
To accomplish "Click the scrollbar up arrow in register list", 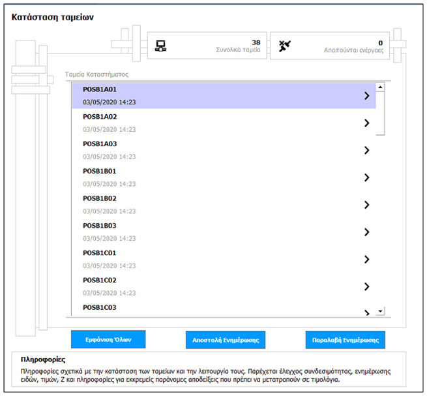I will [x=381, y=87].
